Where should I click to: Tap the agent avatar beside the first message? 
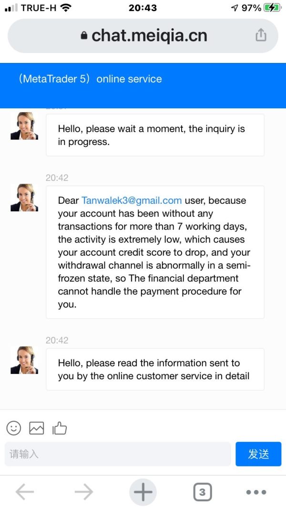click(x=24, y=126)
